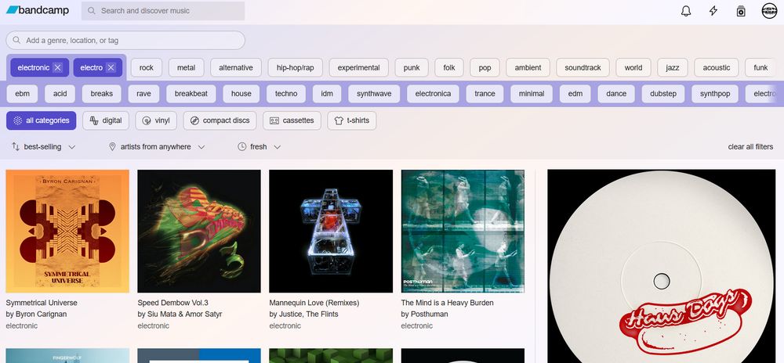Image resolution: width=784 pixels, height=363 pixels.
Task: Select the acoustic genre tag
Action: [717, 68]
